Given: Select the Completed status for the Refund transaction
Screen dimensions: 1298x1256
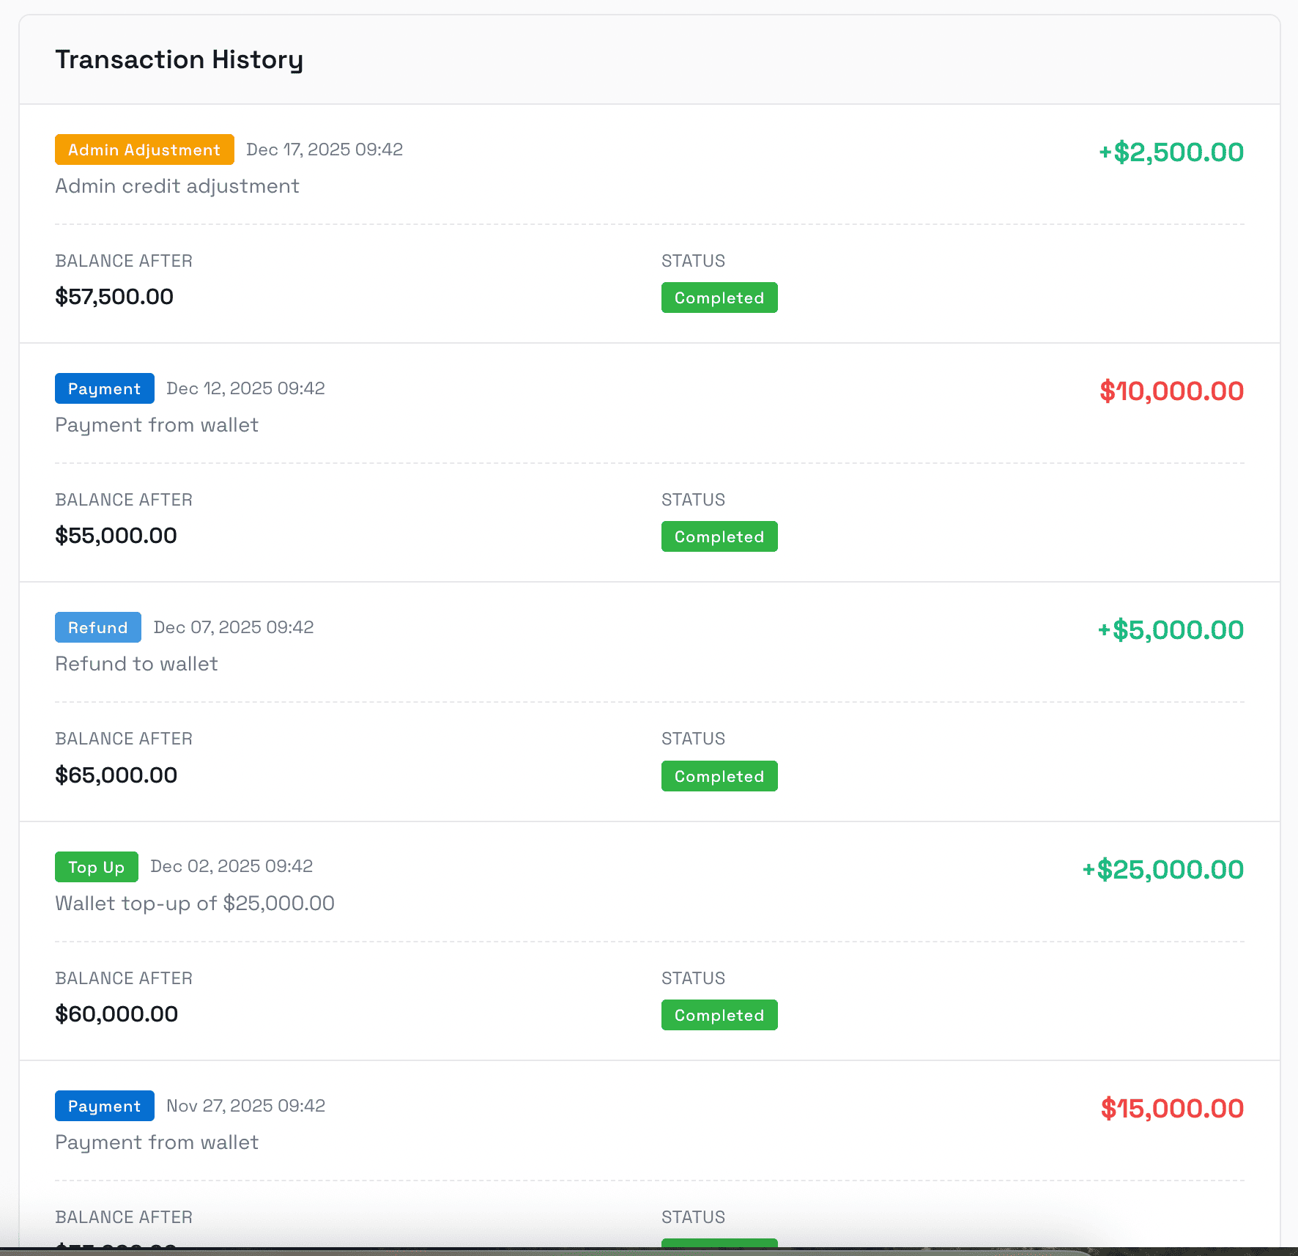Looking at the screenshot, I should [x=719, y=775].
